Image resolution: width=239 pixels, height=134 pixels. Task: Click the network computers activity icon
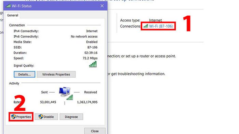pos(66,93)
